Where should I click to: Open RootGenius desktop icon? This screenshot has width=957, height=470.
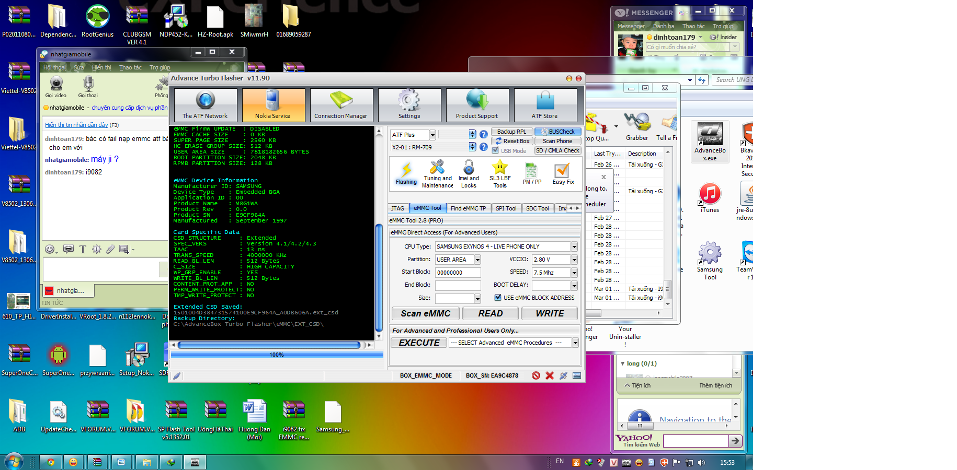[x=97, y=21]
